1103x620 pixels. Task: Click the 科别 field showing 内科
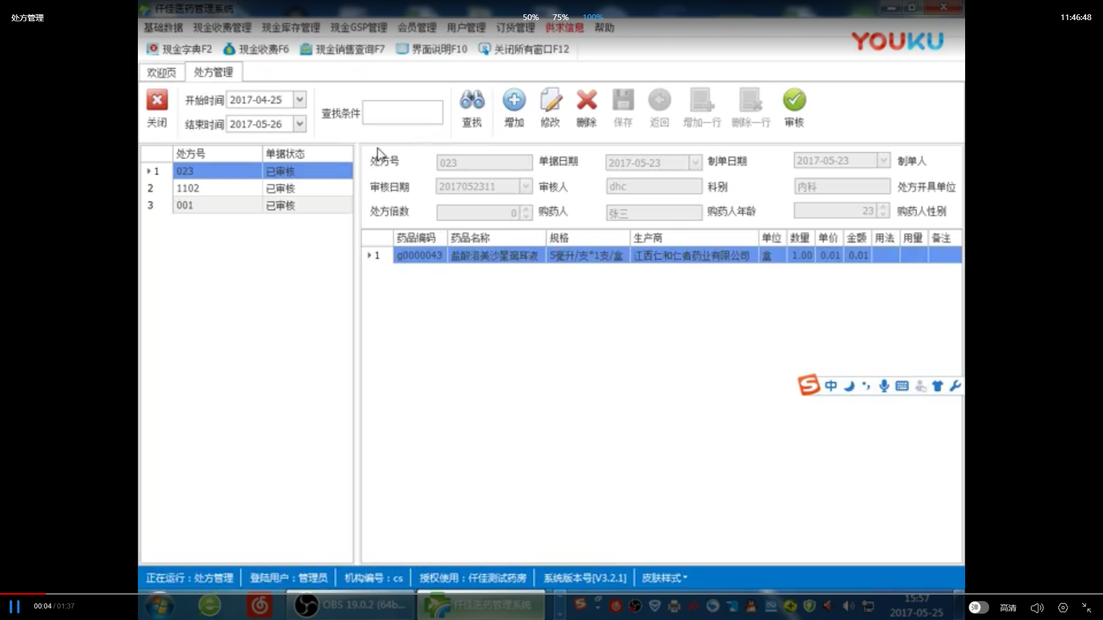pos(842,187)
